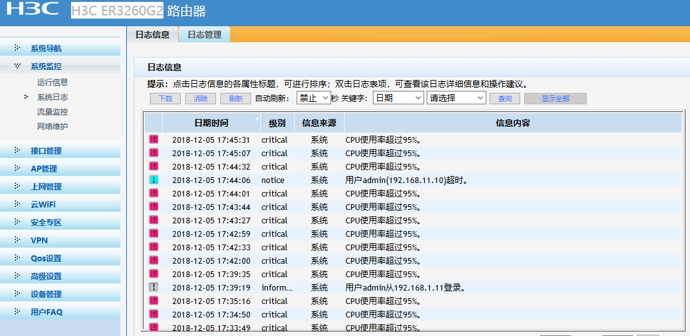Open the 请选择 dropdown

point(456,98)
